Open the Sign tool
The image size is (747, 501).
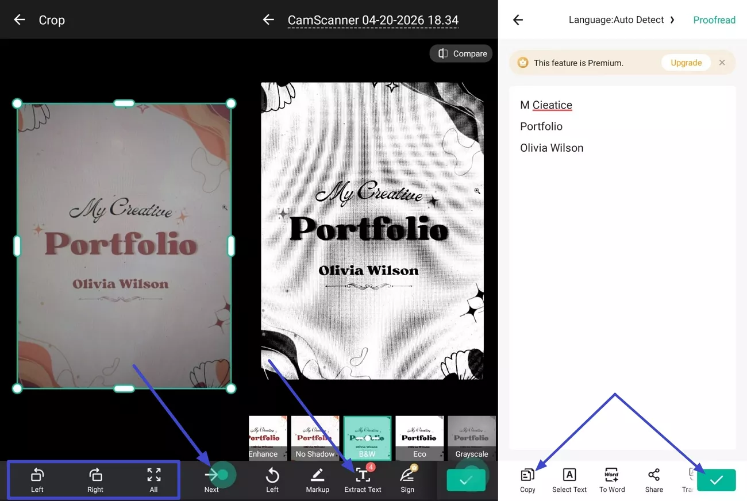pos(407,480)
